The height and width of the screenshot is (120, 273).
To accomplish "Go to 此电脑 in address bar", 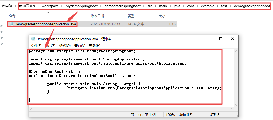I will point(7,6).
